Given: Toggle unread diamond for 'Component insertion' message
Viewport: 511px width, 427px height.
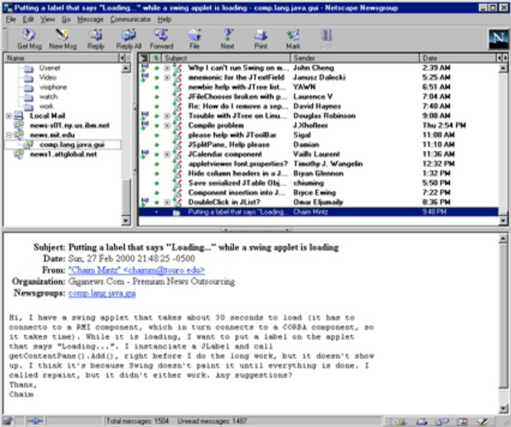Looking at the screenshot, I should pyautogui.click(x=157, y=193).
